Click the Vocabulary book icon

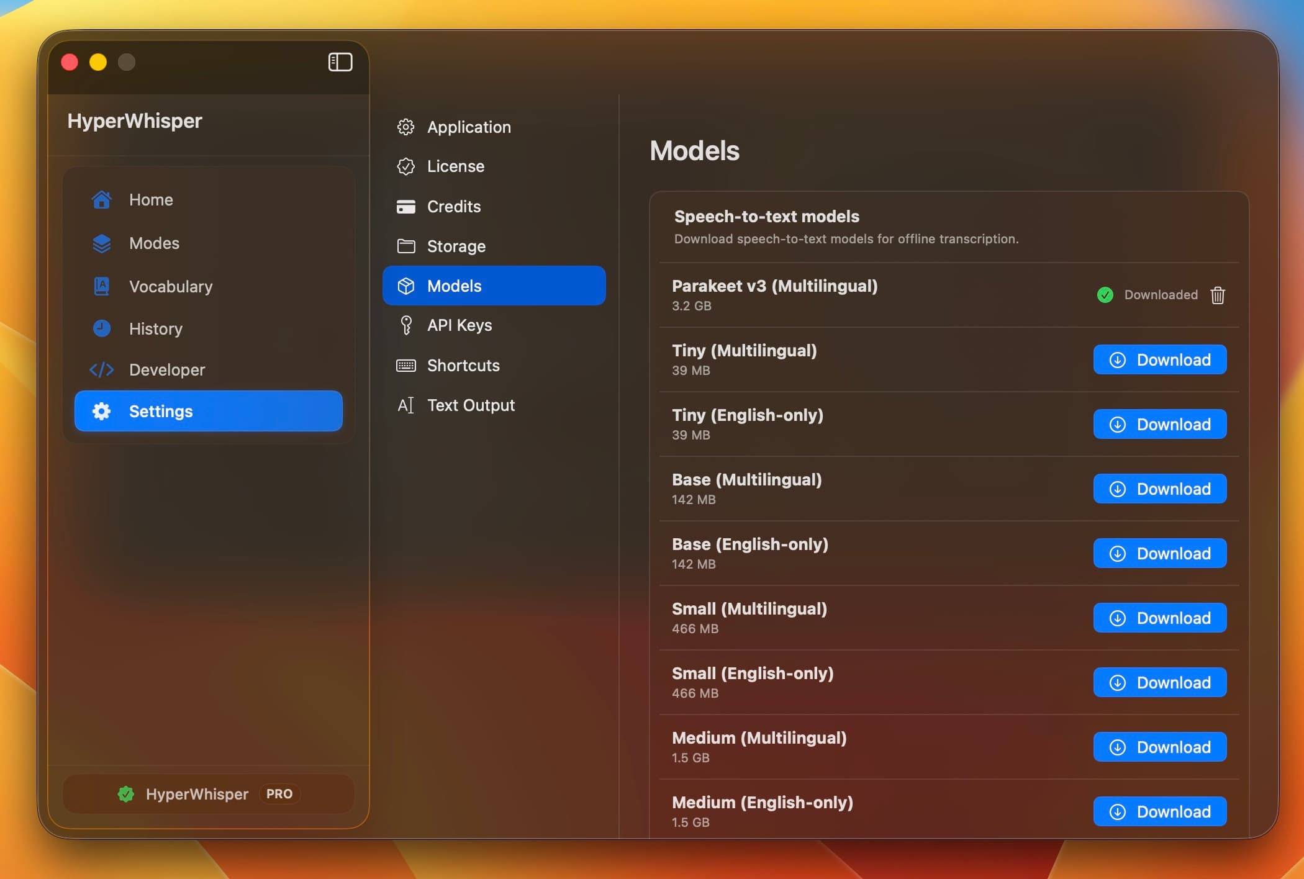pos(102,286)
